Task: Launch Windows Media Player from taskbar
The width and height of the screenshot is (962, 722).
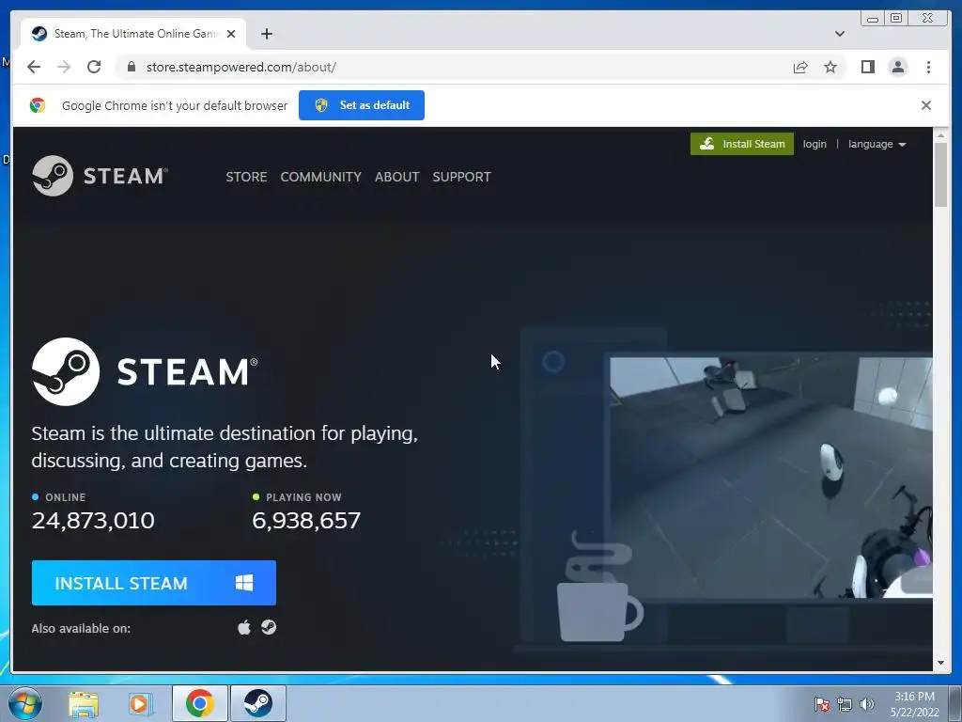Action: point(139,703)
